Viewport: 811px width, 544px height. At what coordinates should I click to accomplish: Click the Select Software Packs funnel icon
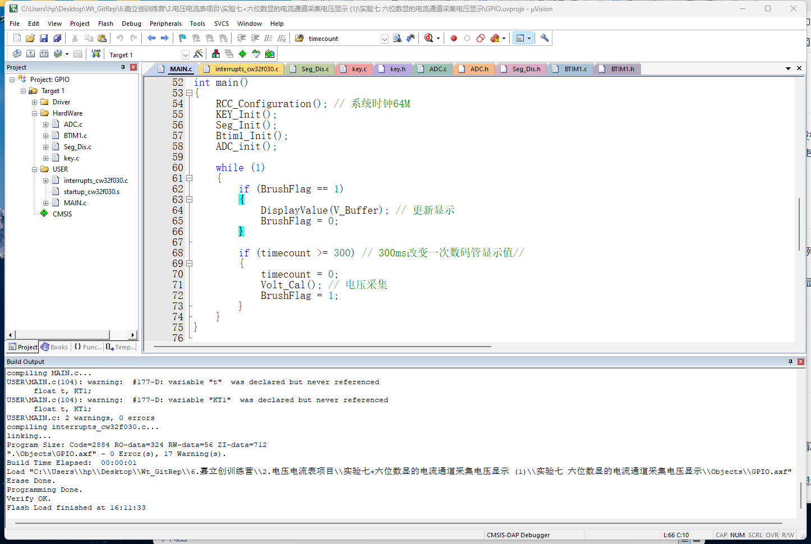click(x=256, y=54)
